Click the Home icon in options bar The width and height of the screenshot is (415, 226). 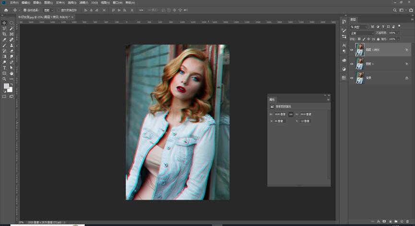click(6, 10)
